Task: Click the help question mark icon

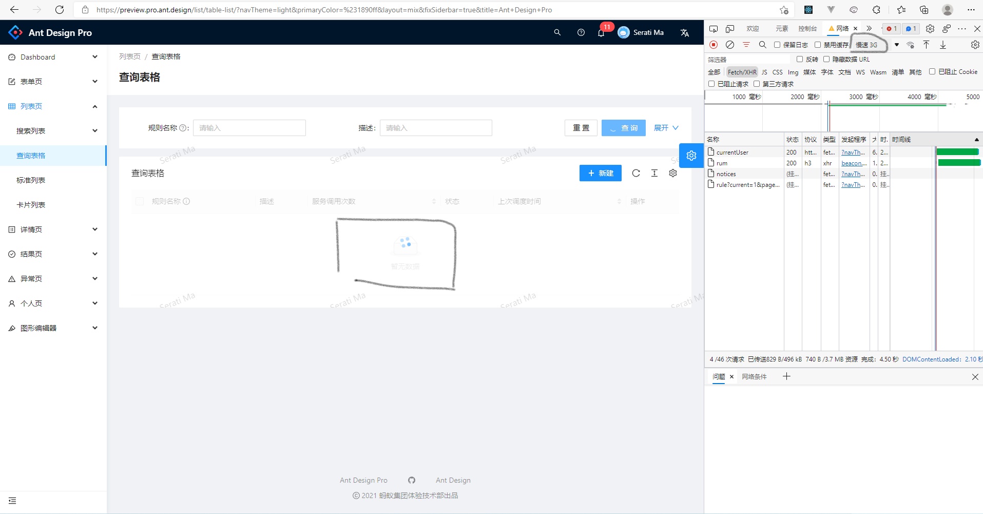Action: 581,32
